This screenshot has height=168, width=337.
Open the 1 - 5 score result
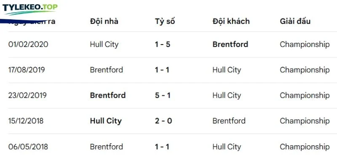coord(163,45)
